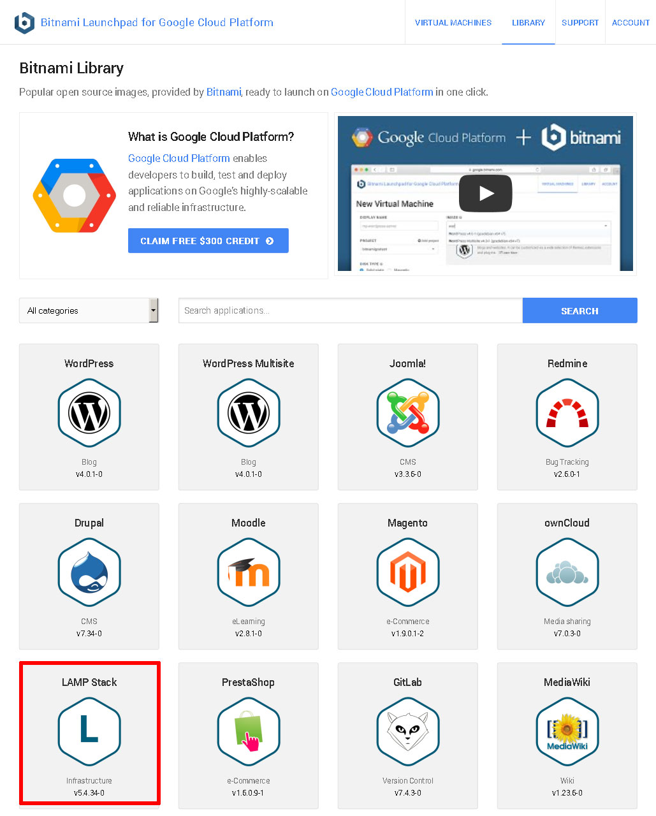Pick the Magento logo icon

pos(408,572)
